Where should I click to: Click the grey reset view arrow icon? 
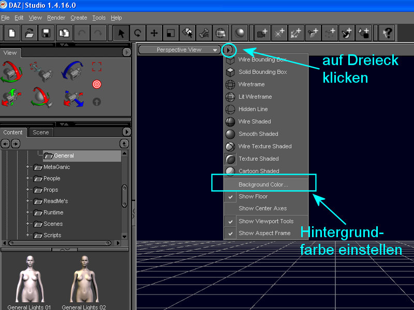pos(97,102)
